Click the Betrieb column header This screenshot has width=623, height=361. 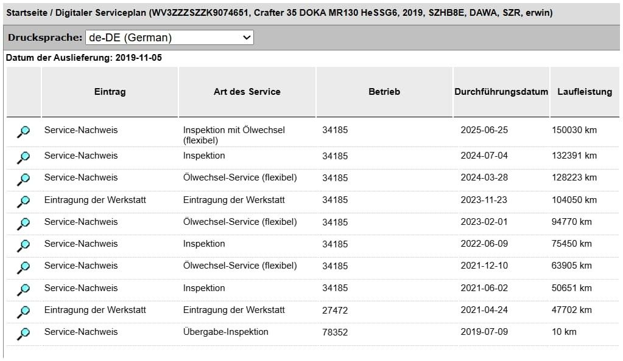click(384, 92)
